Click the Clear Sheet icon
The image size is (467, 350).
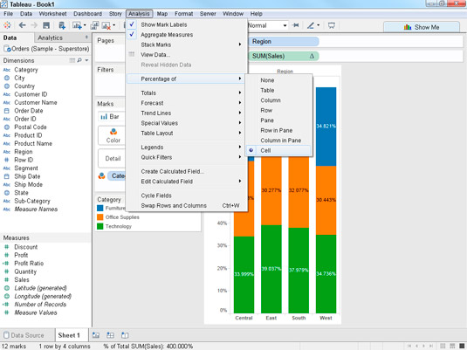point(106,26)
